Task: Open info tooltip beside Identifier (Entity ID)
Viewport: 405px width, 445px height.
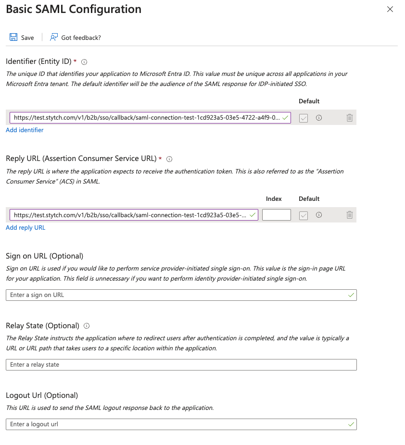Action: coord(84,62)
